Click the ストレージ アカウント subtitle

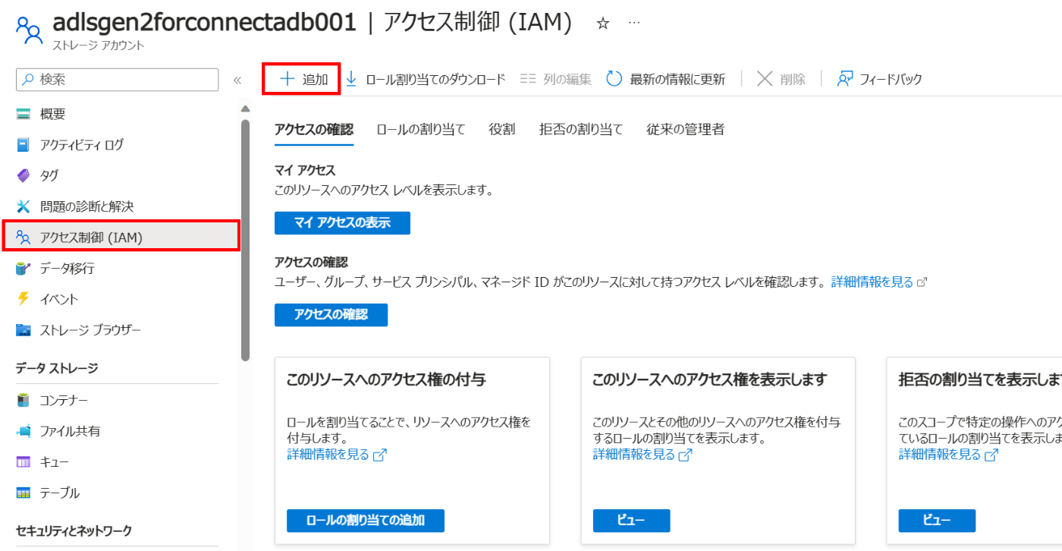click(x=98, y=46)
